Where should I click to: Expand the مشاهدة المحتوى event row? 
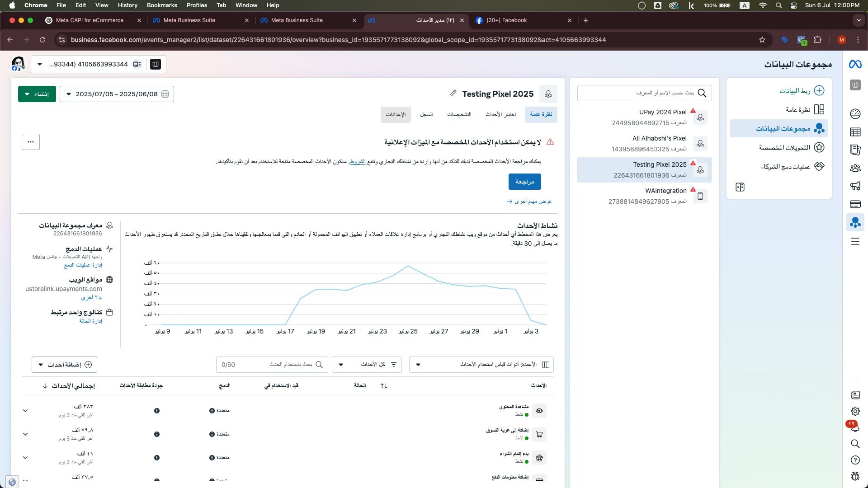coord(25,411)
